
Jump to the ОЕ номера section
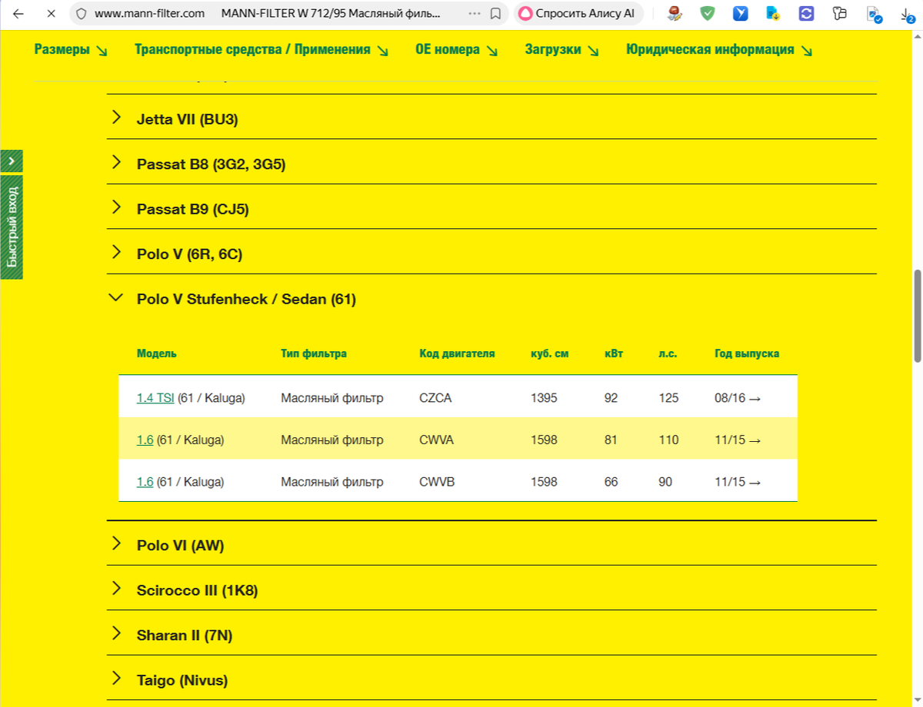(x=457, y=50)
